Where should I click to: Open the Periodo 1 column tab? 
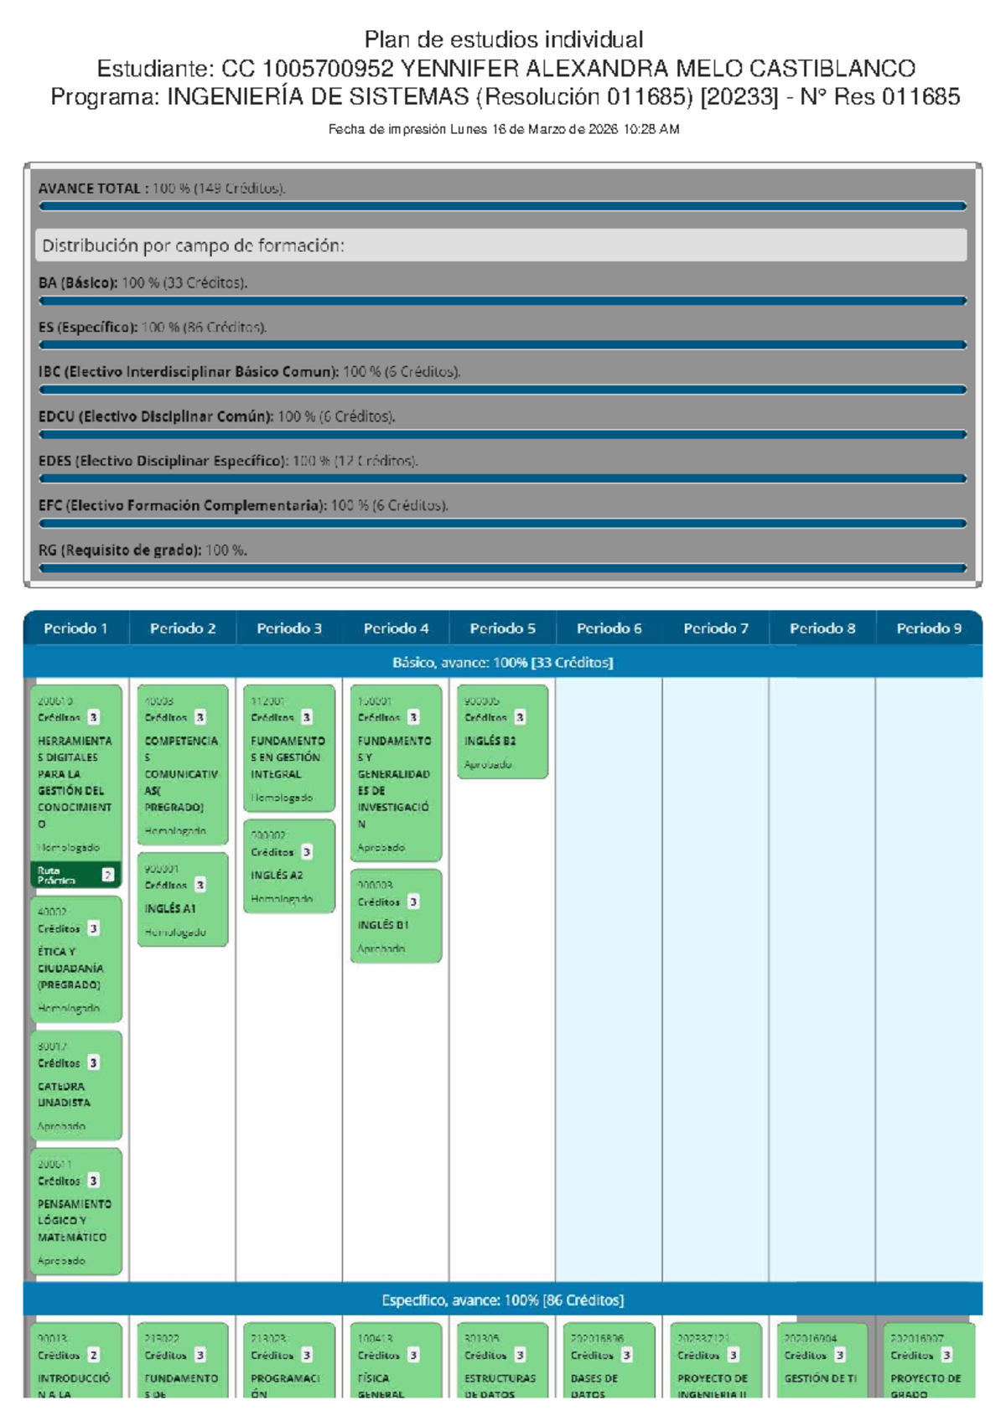pos(76,628)
